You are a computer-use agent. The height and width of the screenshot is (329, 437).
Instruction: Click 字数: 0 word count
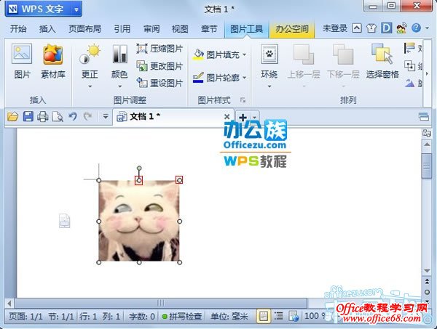pos(142,316)
